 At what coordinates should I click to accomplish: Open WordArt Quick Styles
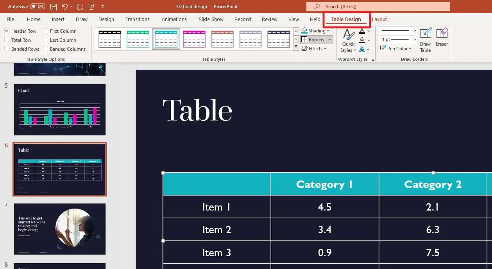pyautogui.click(x=348, y=41)
